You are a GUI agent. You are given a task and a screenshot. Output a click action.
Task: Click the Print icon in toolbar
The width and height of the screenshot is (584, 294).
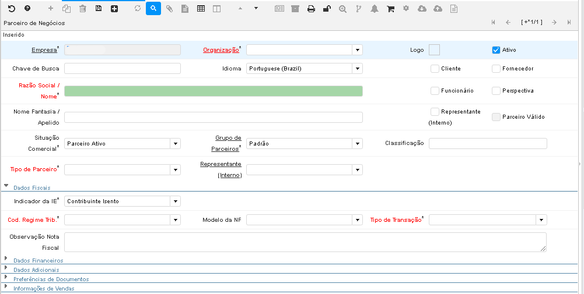click(311, 9)
